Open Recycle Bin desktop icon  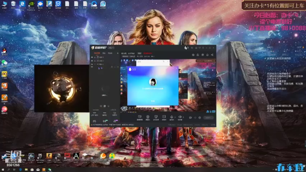pyautogui.click(x=13, y=5)
